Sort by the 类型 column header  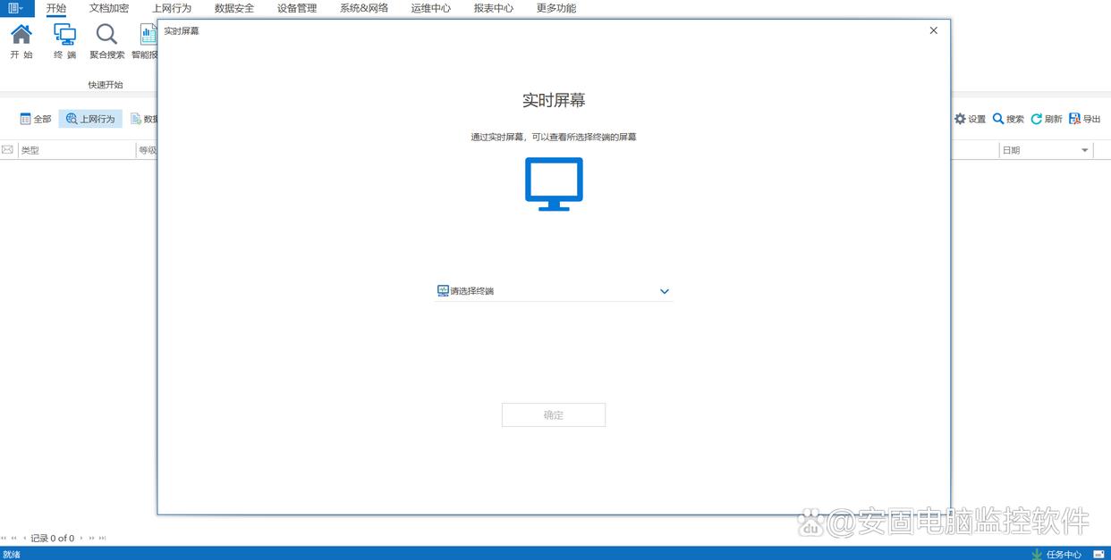pyautogui.click(x=76, y=150)
